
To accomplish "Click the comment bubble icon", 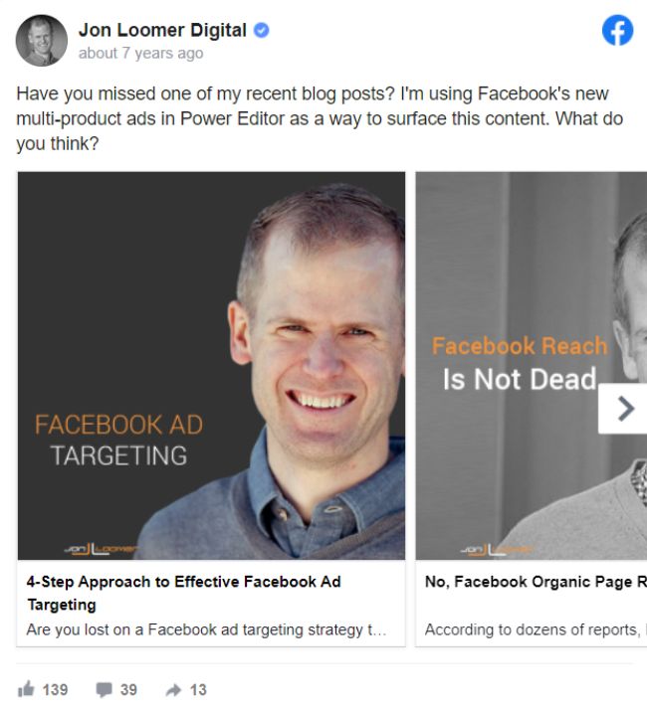I will pyautogui.click(x=104, y=690).
